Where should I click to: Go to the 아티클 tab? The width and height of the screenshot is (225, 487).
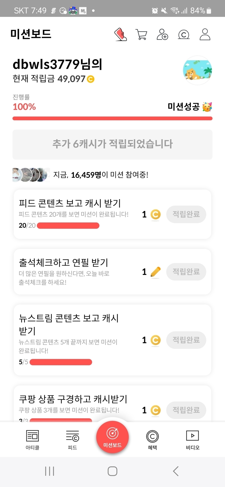point(33,440)
